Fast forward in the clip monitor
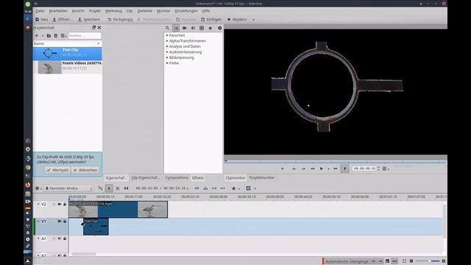This screenshot has width=471, height=265. 336,169
